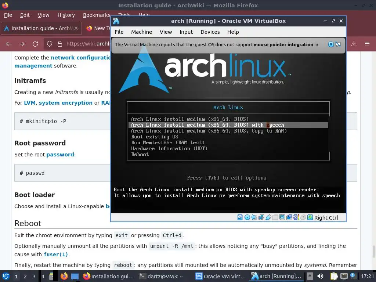Open the LVM wiki link
Image resolution: width=376 pixels, height=282 pixels.
30,103
